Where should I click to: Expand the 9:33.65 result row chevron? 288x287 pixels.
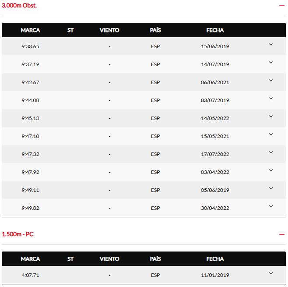(271, 45)
